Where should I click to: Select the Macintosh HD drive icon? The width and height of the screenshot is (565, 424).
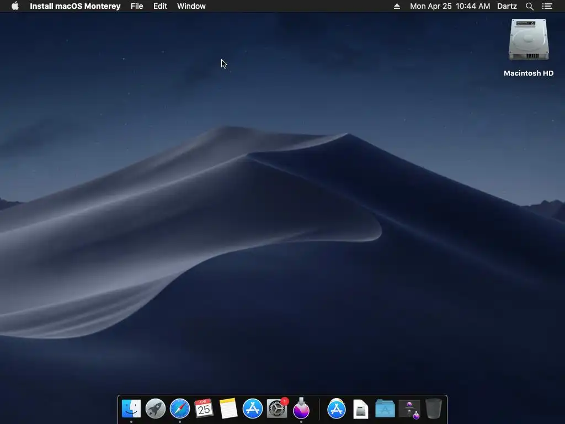click(x=529, y=40)
